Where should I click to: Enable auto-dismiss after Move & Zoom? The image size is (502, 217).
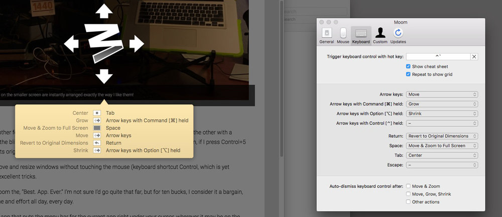click(x=408, y=186)
